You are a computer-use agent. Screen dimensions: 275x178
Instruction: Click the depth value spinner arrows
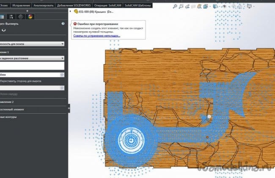(x=62, y=75)
